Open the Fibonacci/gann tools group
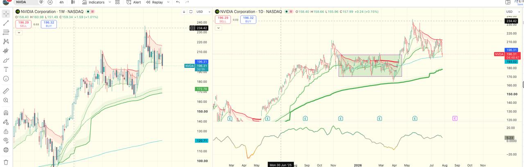 click(6, 32)
